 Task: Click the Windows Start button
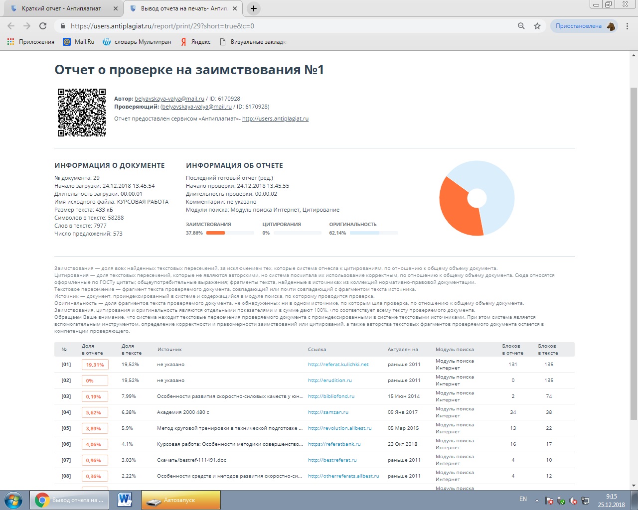point(13,500)
